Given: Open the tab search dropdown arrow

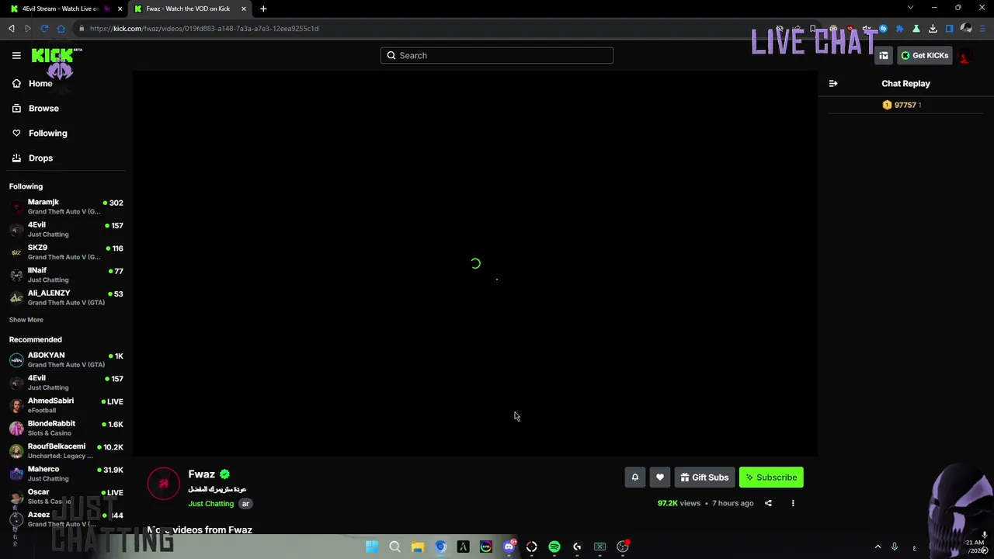Looking at the screenshot, I should (x=910, y=8).
